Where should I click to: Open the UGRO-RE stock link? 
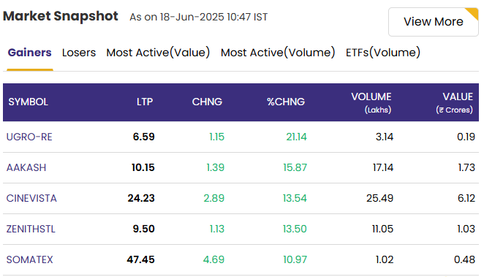click(29, 137)
